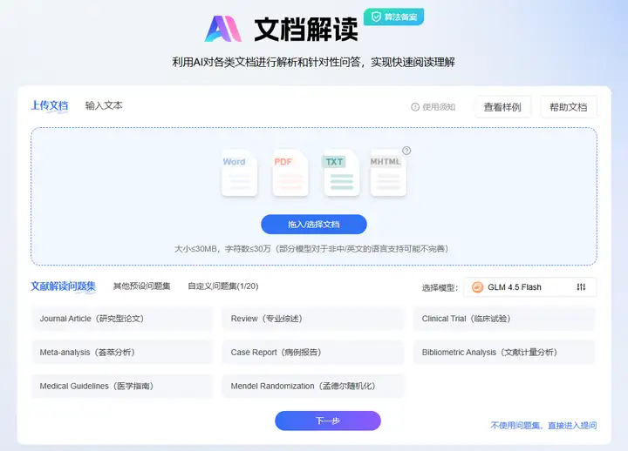Click the 大小≤30MB size limit note
Screen dimensions: 628x451
pos(311,249)
